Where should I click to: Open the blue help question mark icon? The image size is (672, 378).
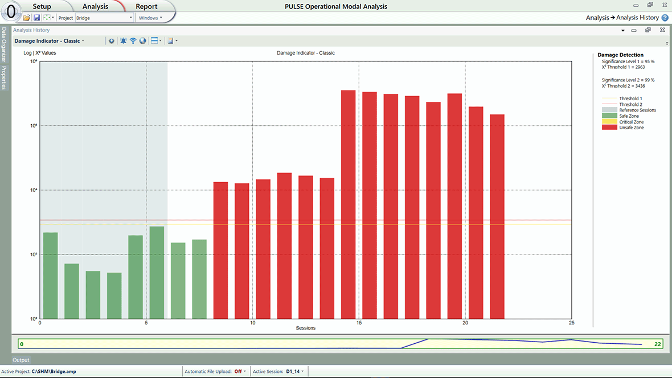[665, 18]
